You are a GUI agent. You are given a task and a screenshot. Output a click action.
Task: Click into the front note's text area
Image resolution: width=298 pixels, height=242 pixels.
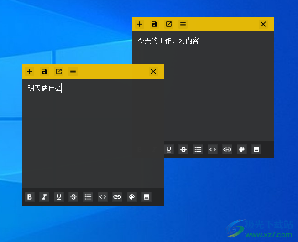click(x=93, y=134)
